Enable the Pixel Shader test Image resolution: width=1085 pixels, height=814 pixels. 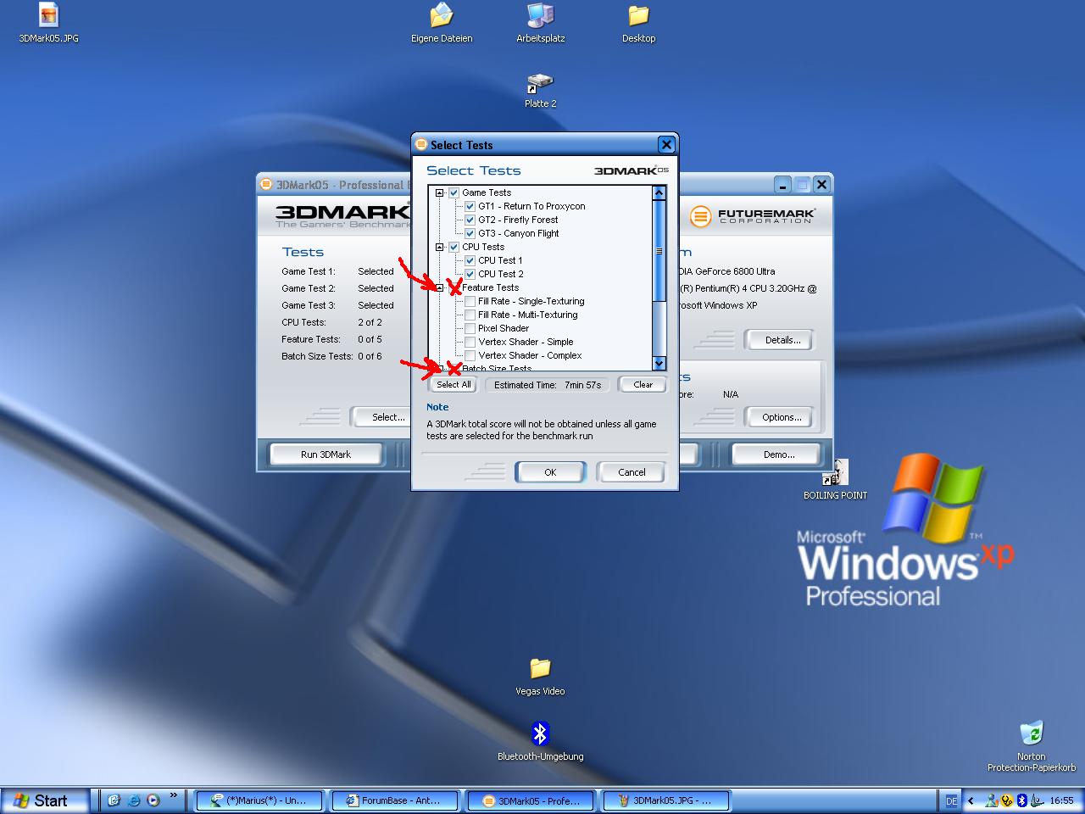(x=470, y=328)
